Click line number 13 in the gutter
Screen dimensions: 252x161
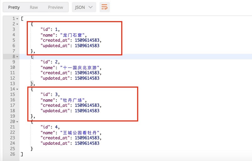tap(13, 84)
